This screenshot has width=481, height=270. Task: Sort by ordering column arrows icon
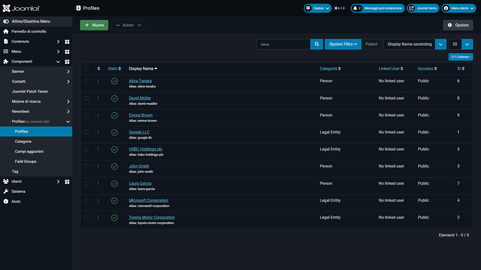tap(99, 68)
